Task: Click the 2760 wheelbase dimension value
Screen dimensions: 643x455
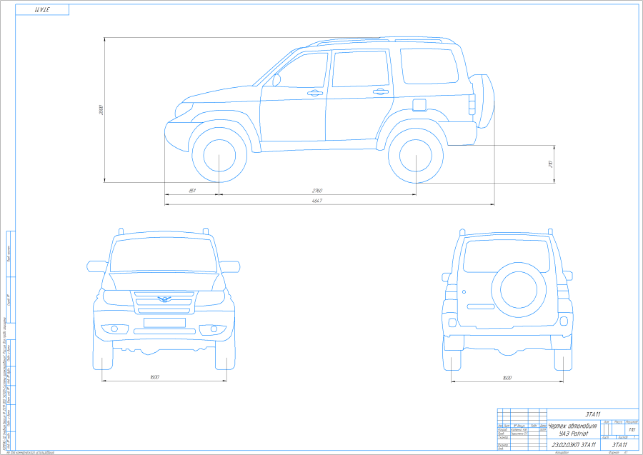Action: [317, 191]
